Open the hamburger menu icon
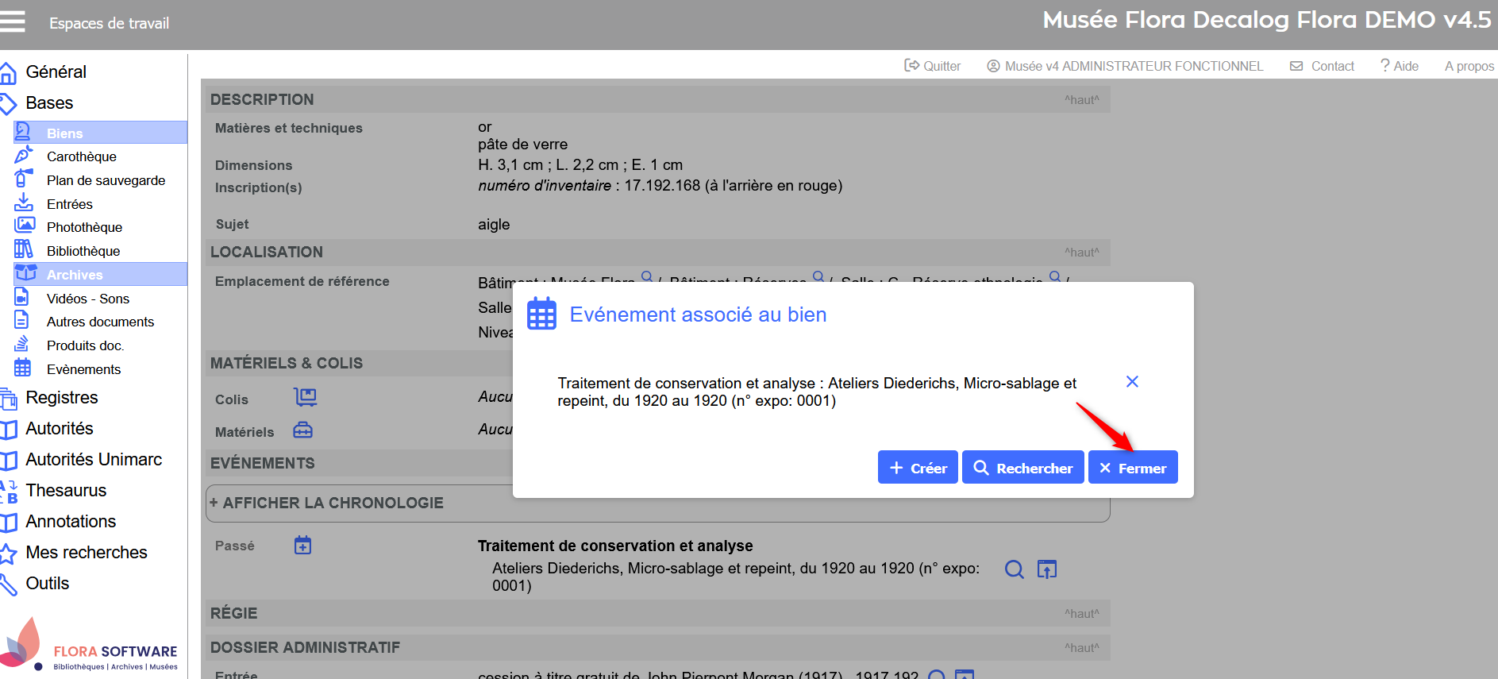1498x679 pixels. click(13, 21)
